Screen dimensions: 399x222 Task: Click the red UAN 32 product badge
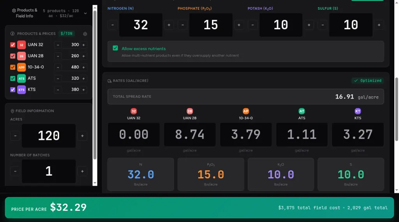tap(21, 45)
